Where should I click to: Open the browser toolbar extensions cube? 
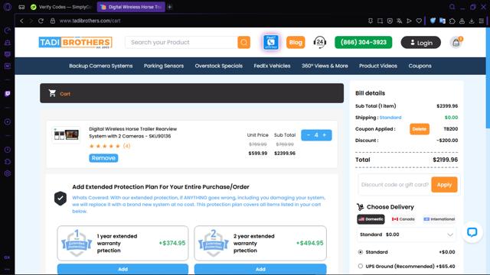452,21
